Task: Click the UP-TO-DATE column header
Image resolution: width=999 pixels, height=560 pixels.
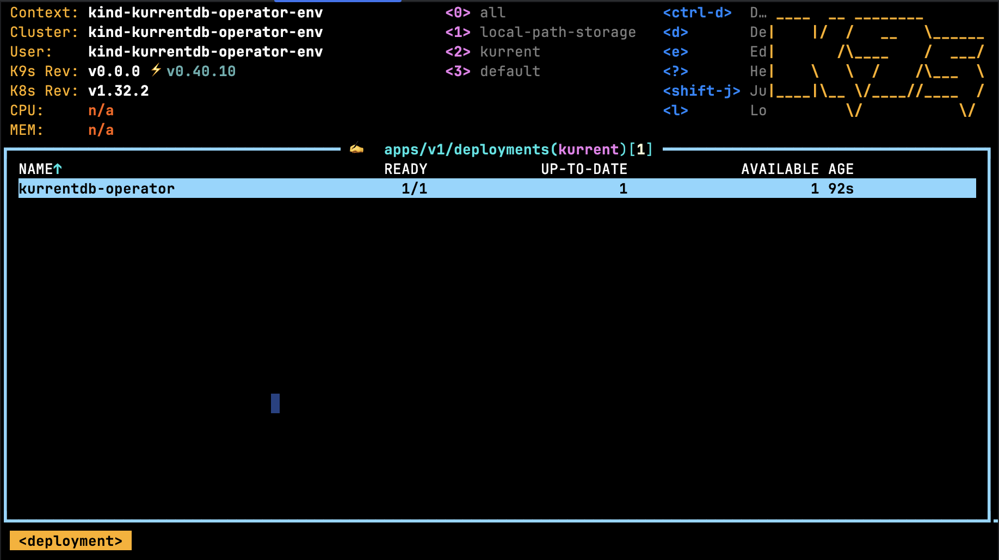Action: (584, 169)
